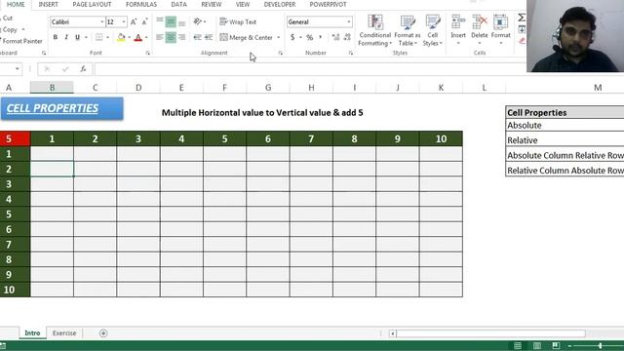Open the General number format dropdown
The image size is (624, 351).
[349, 21]
